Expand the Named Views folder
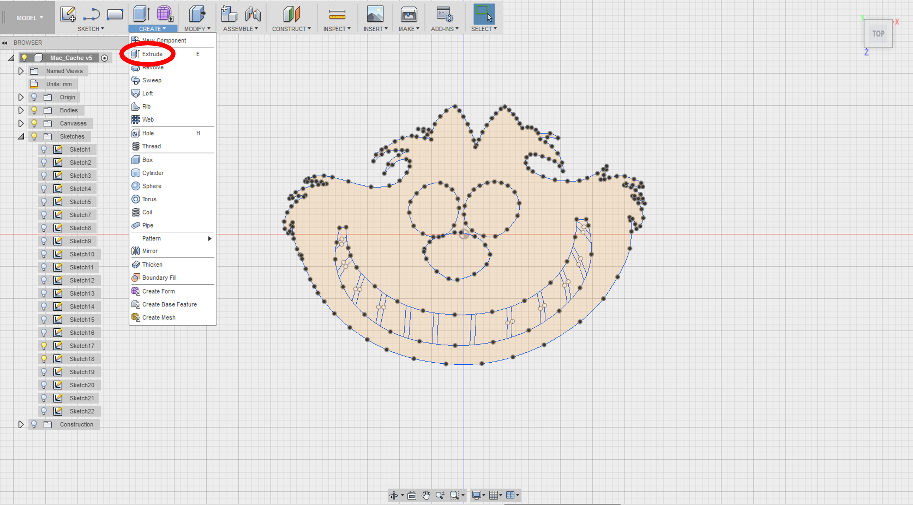913x505 pixels. point(21,71)
